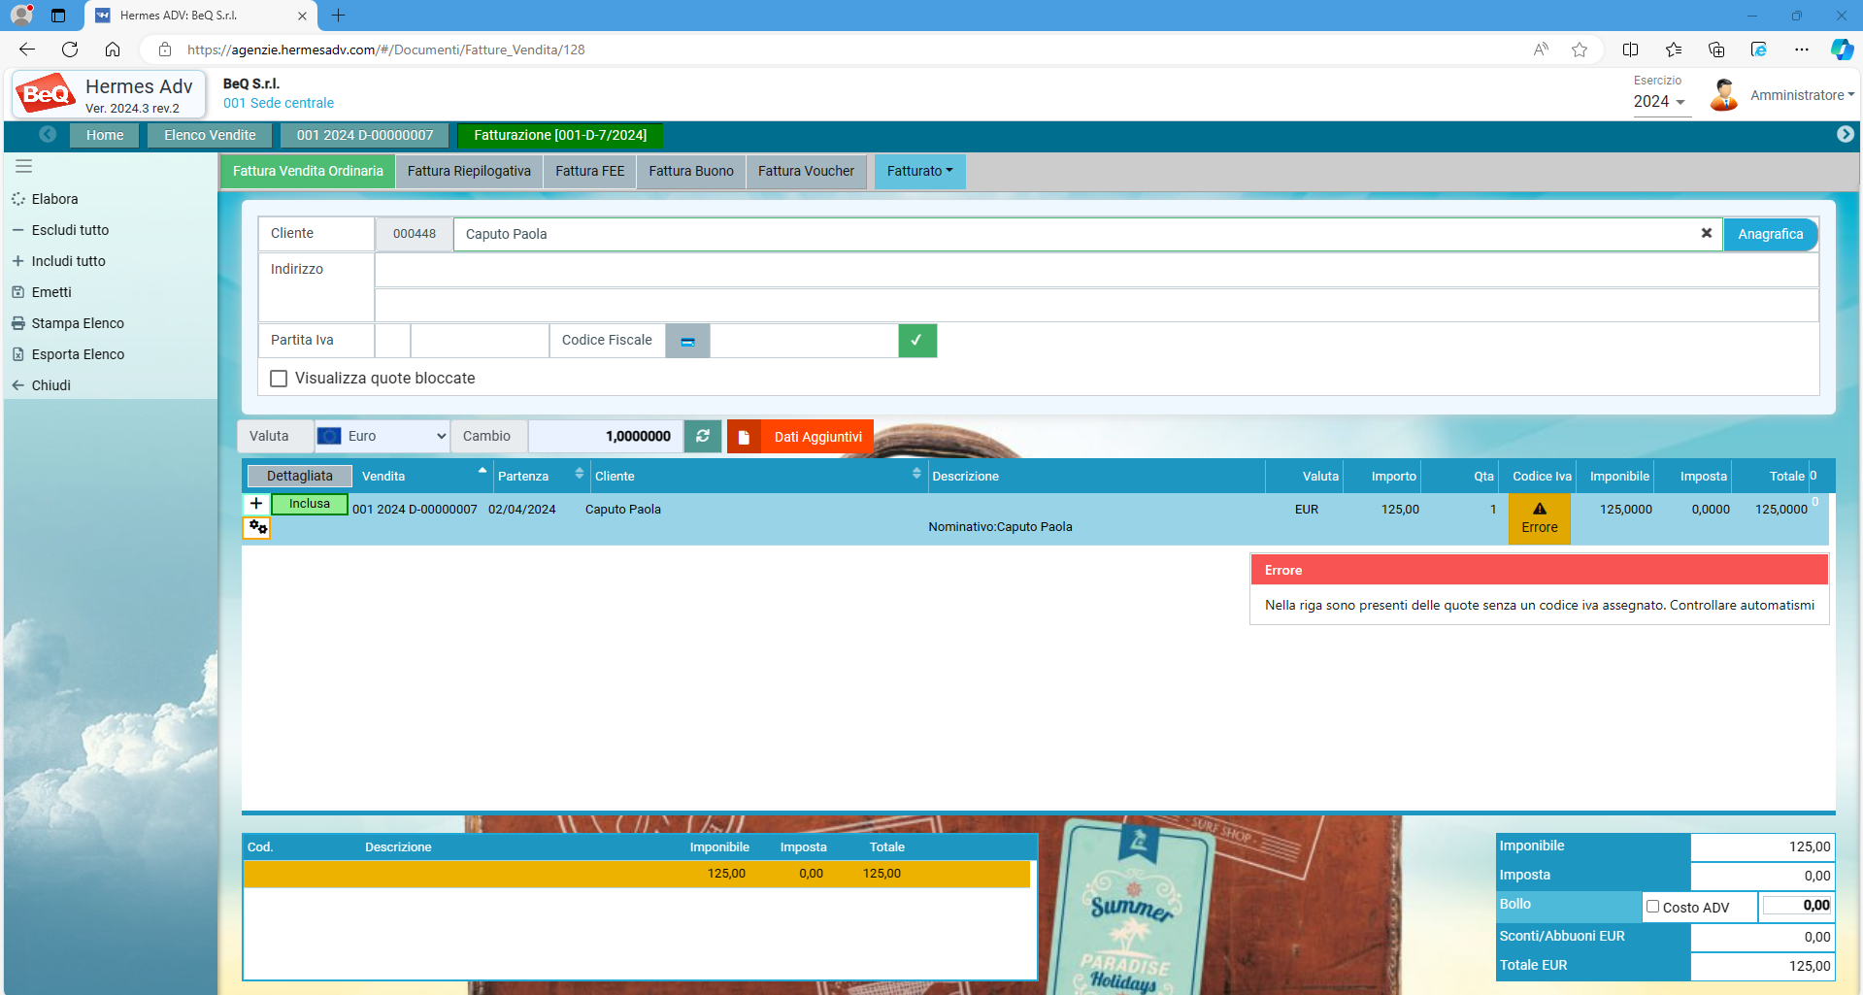
Task: Clear the Caputo Paola client field with X
Action: tap(1706, 233)
